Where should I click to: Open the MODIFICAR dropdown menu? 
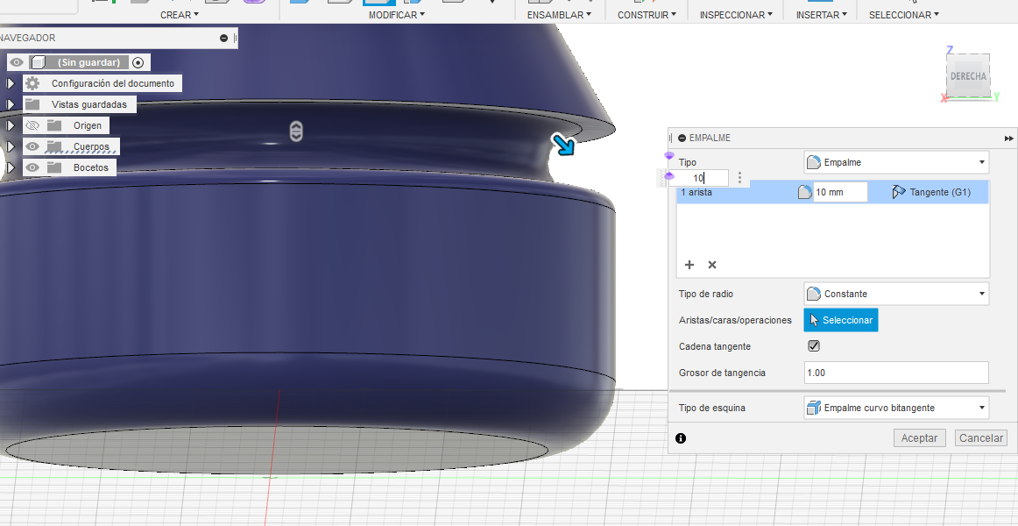tap(397, 14)
